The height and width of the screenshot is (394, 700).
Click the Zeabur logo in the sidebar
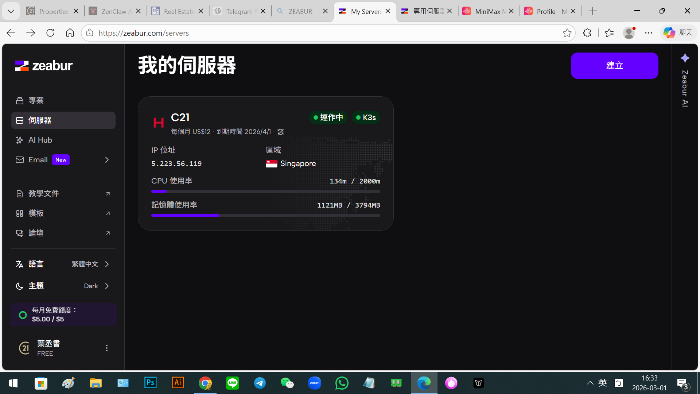pos(44,66)
